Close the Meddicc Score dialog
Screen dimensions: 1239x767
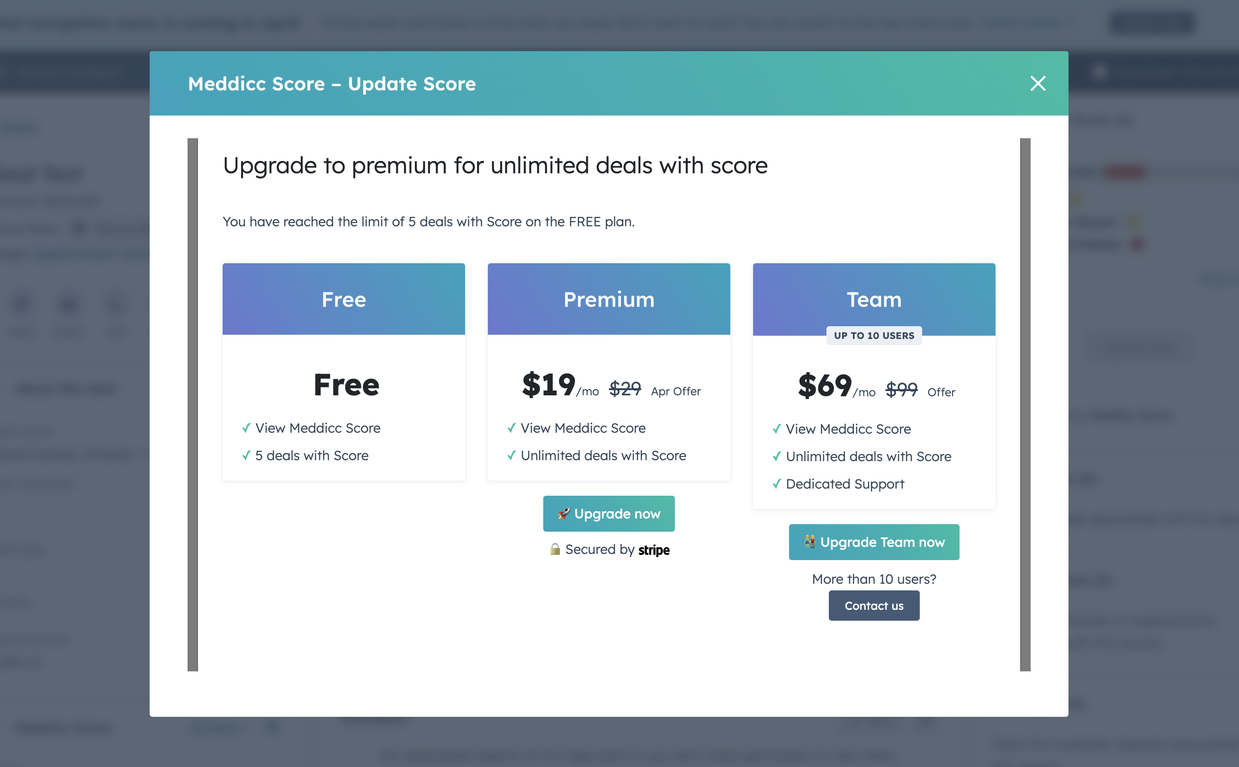[x=1038, y=83]
